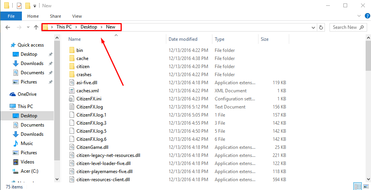Go up one folder level

[36, 27]
